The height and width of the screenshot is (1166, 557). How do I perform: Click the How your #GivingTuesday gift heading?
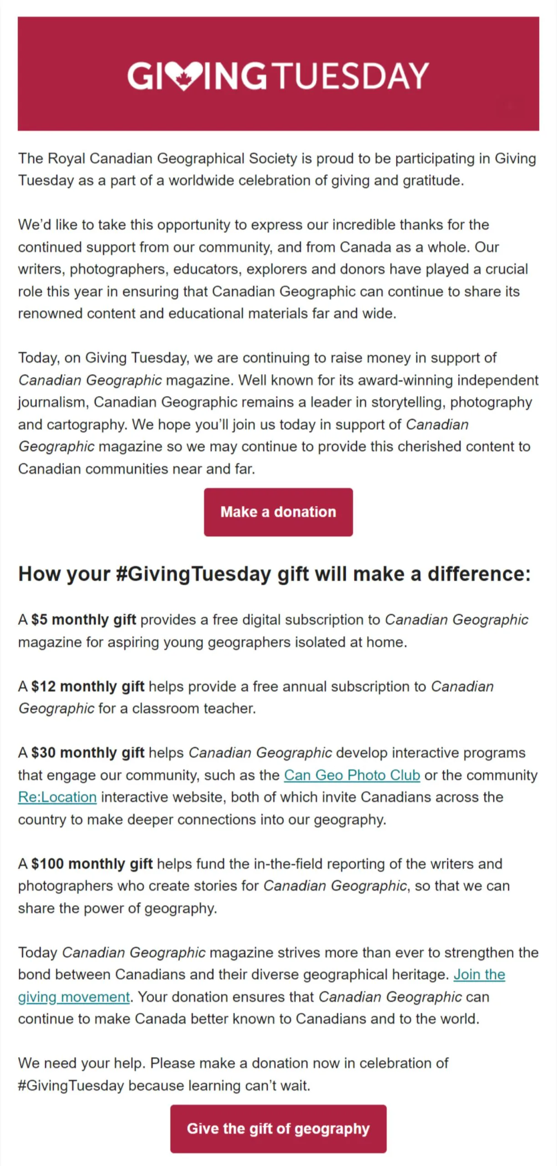[x=274, y=573]
